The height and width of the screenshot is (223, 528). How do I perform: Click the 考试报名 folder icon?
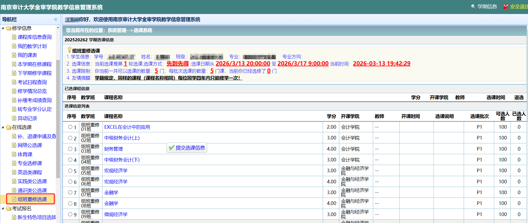point(9,209)
